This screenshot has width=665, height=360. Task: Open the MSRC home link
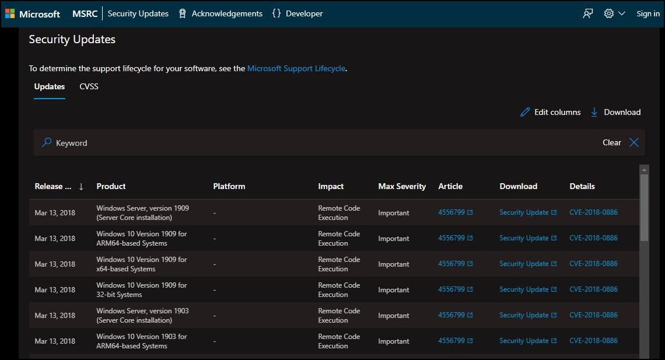pyautogui.click(x=85, y=14)
